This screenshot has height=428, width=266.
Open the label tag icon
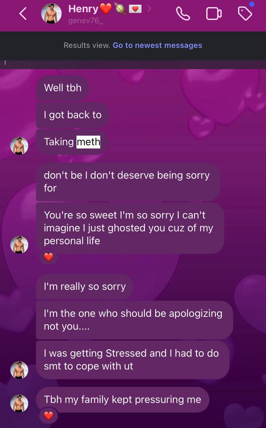(245, 14)
